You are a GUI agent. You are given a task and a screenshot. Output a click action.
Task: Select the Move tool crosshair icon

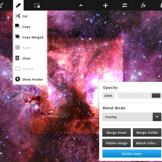coord(105,5)
